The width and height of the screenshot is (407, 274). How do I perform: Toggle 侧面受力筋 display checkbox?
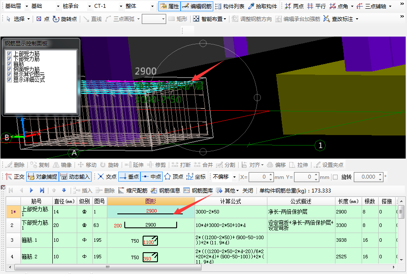[x=9, y=69]
